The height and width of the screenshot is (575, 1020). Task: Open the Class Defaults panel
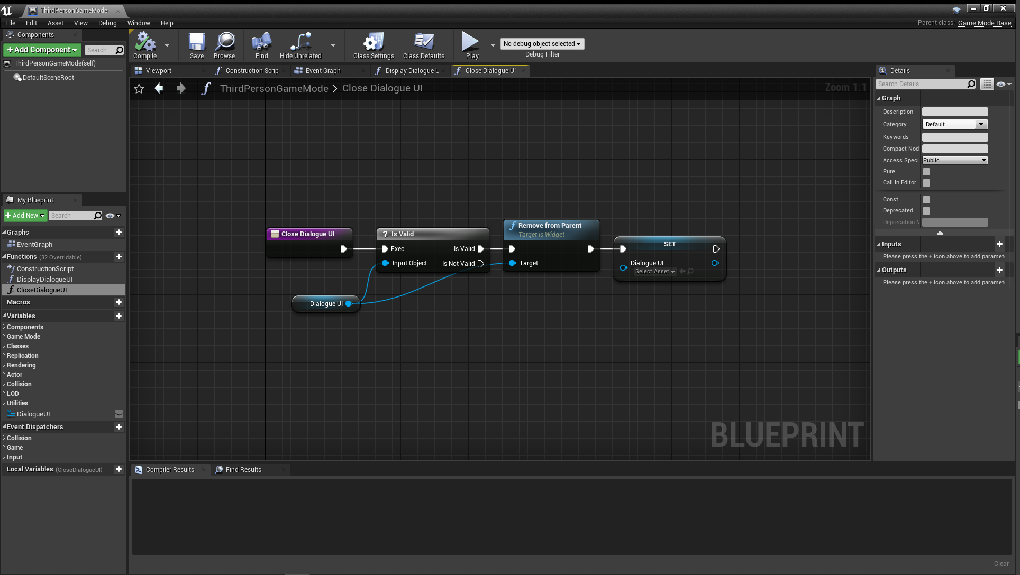click(423, 43)
